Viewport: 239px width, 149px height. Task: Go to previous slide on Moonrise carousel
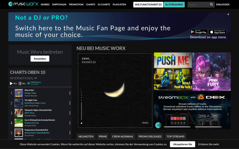(81, 89)
